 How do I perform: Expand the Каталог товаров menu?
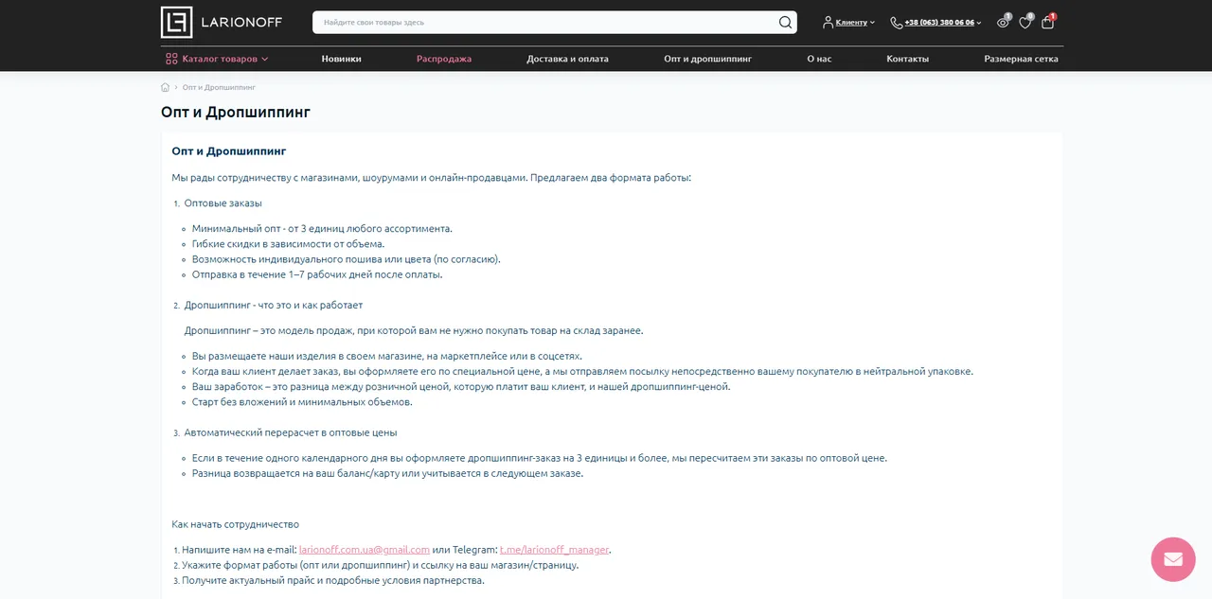(218, 59)
